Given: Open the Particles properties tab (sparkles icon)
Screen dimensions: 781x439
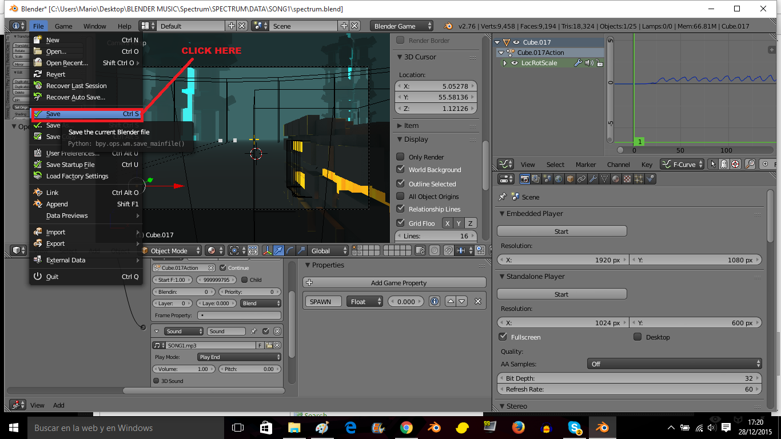Looking at the screenshot, I should pos(639,179).
